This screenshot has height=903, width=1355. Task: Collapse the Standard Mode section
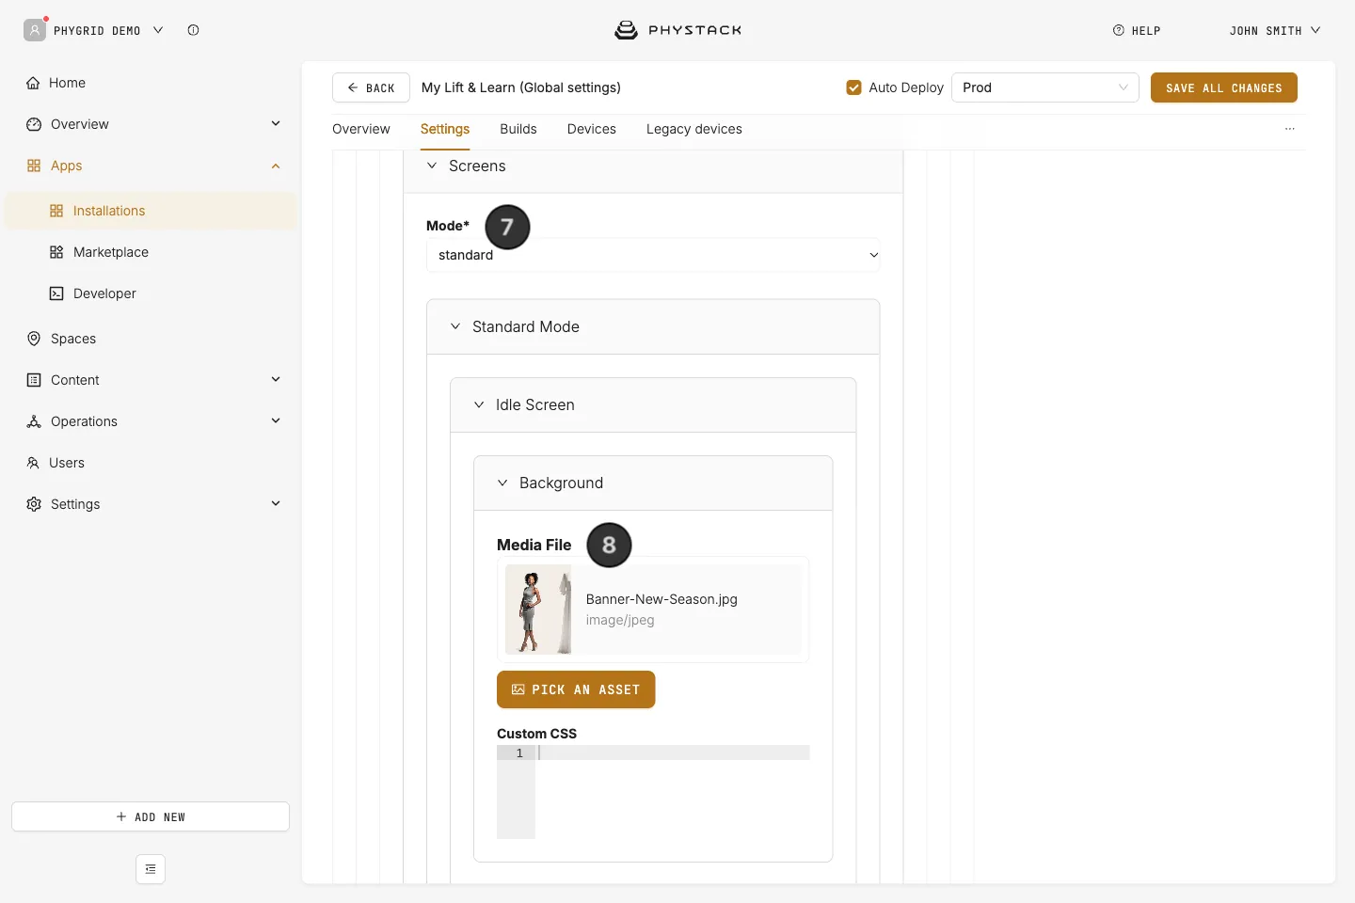pos(455,326)
